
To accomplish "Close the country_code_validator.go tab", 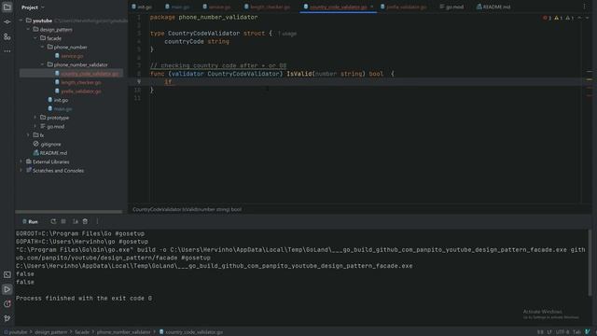I will (x=371, y=7).
